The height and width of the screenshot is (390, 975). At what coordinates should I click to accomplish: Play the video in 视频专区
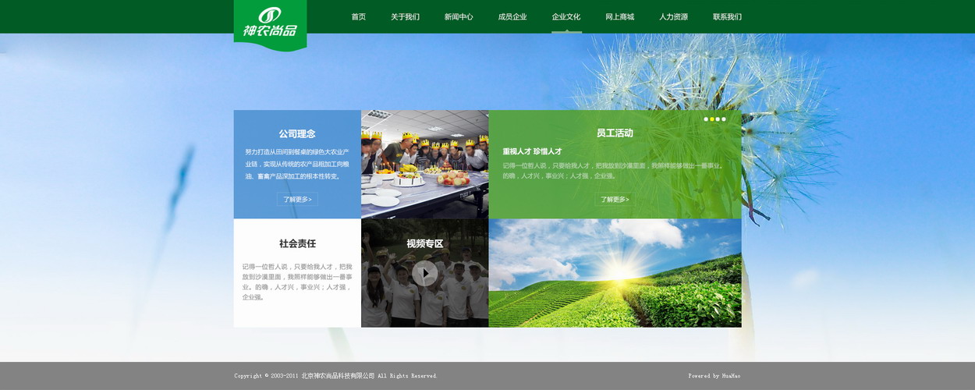424,273
